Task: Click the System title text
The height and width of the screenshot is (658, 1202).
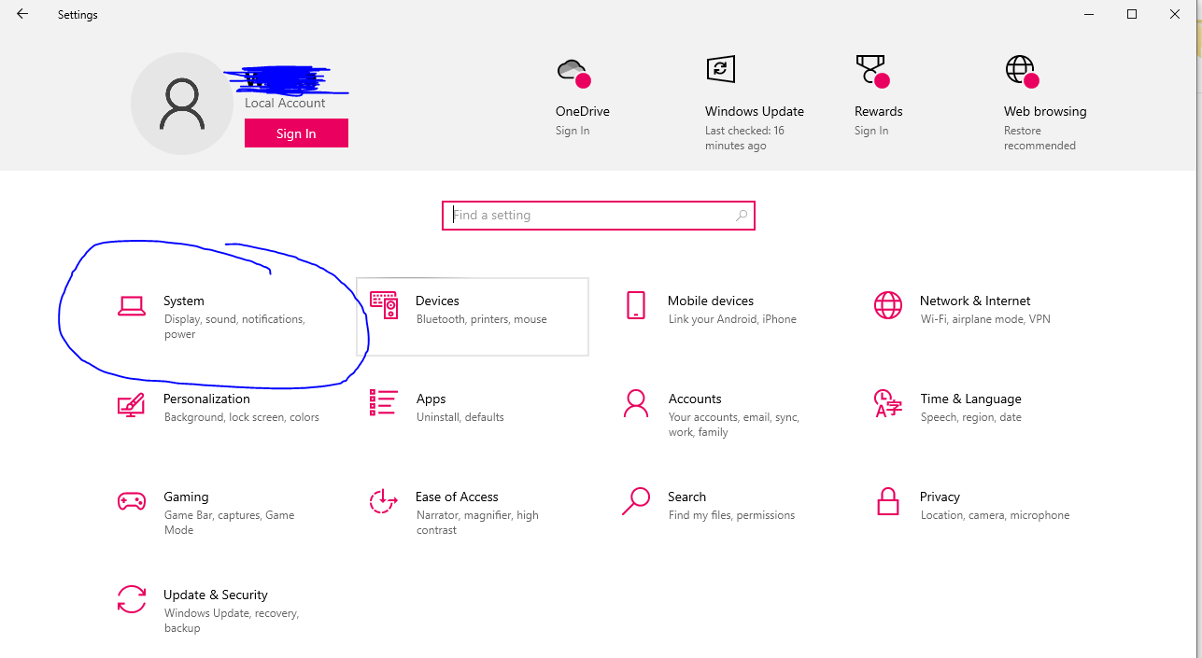Action: pyautogui.click(x=184, y=301)
